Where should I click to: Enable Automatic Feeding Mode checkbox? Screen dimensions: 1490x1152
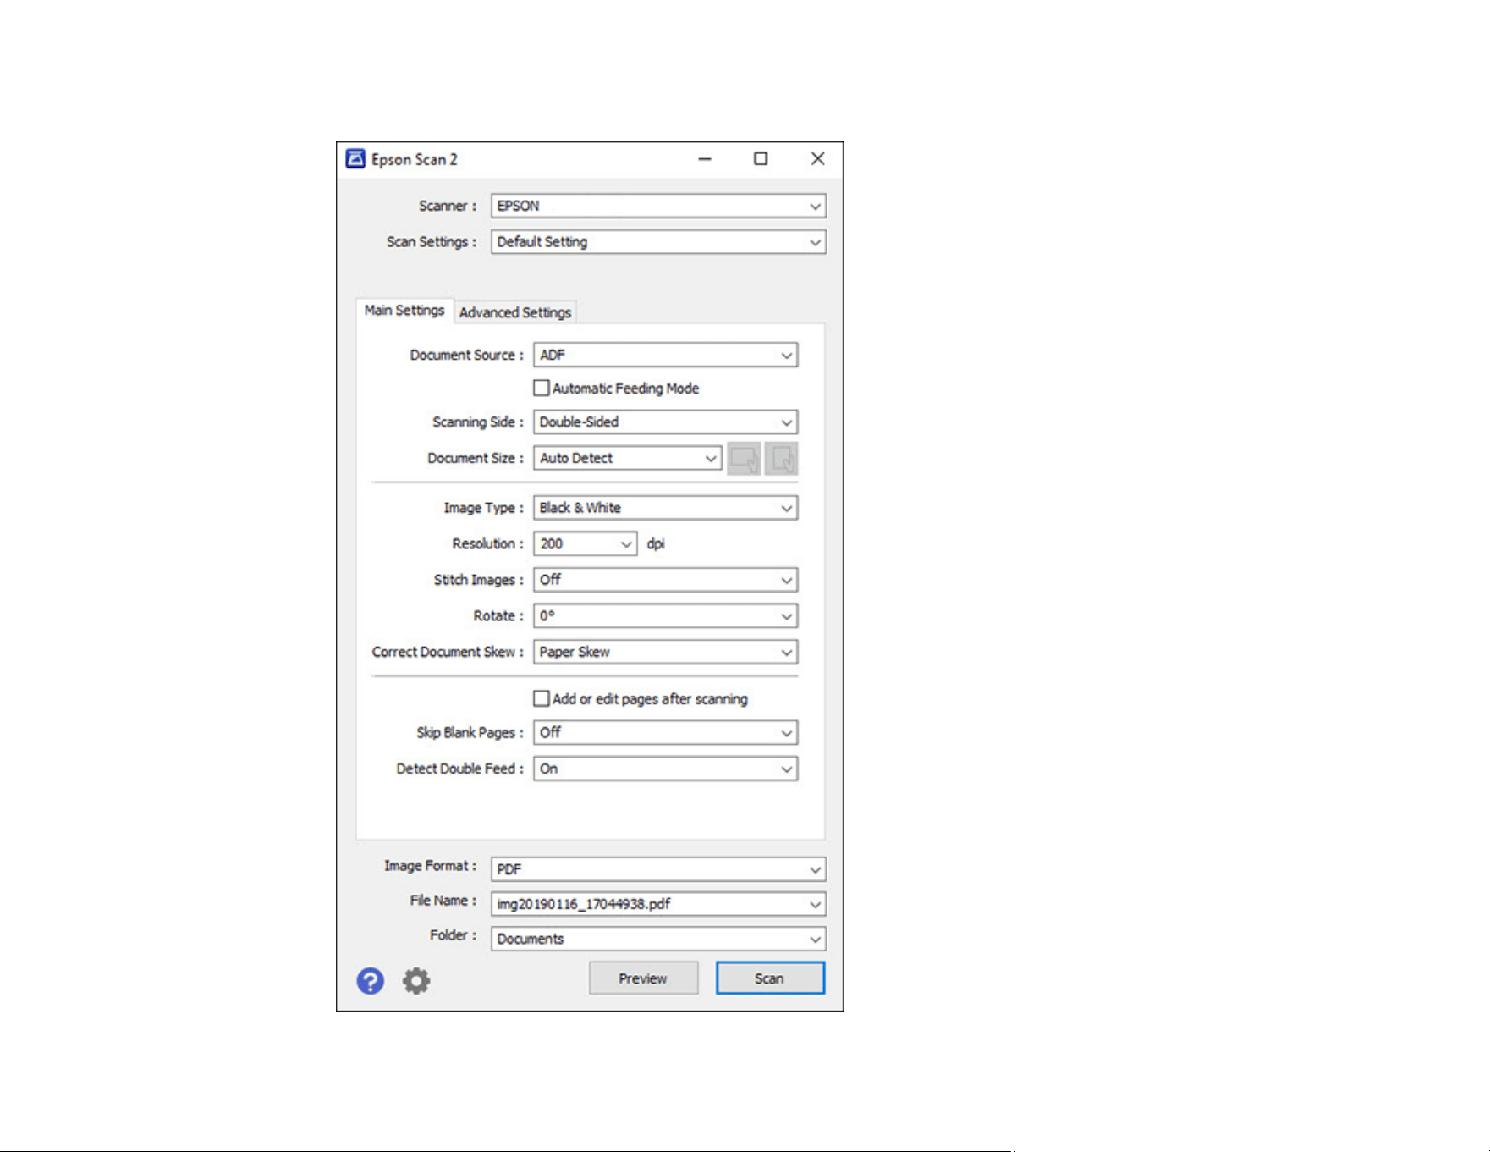tap(542, 388)
